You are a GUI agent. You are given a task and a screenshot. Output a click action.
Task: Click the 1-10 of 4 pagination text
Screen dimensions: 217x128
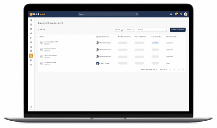pyautogui.click(x=163, y=69)
